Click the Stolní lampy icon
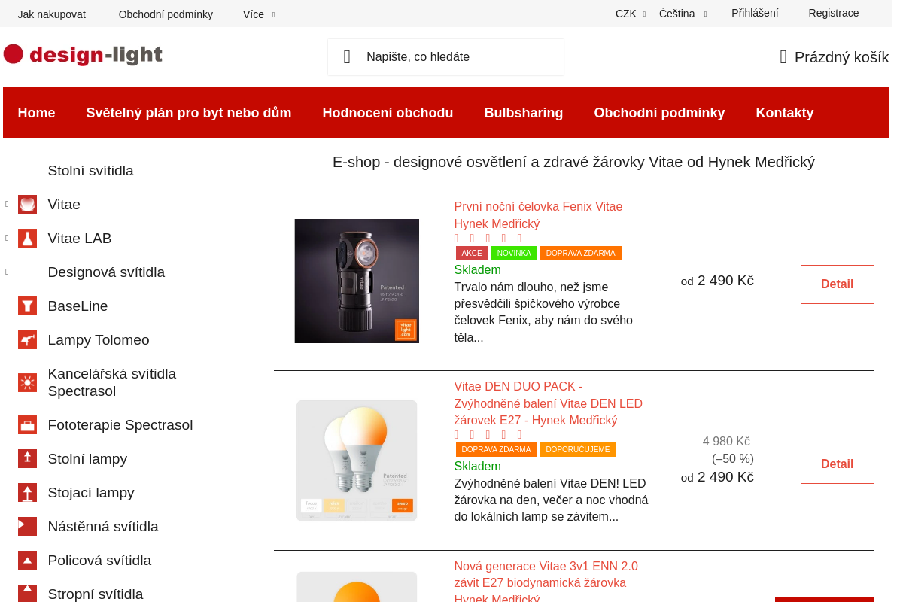The image size is (903, 602). tap(27, 458)
